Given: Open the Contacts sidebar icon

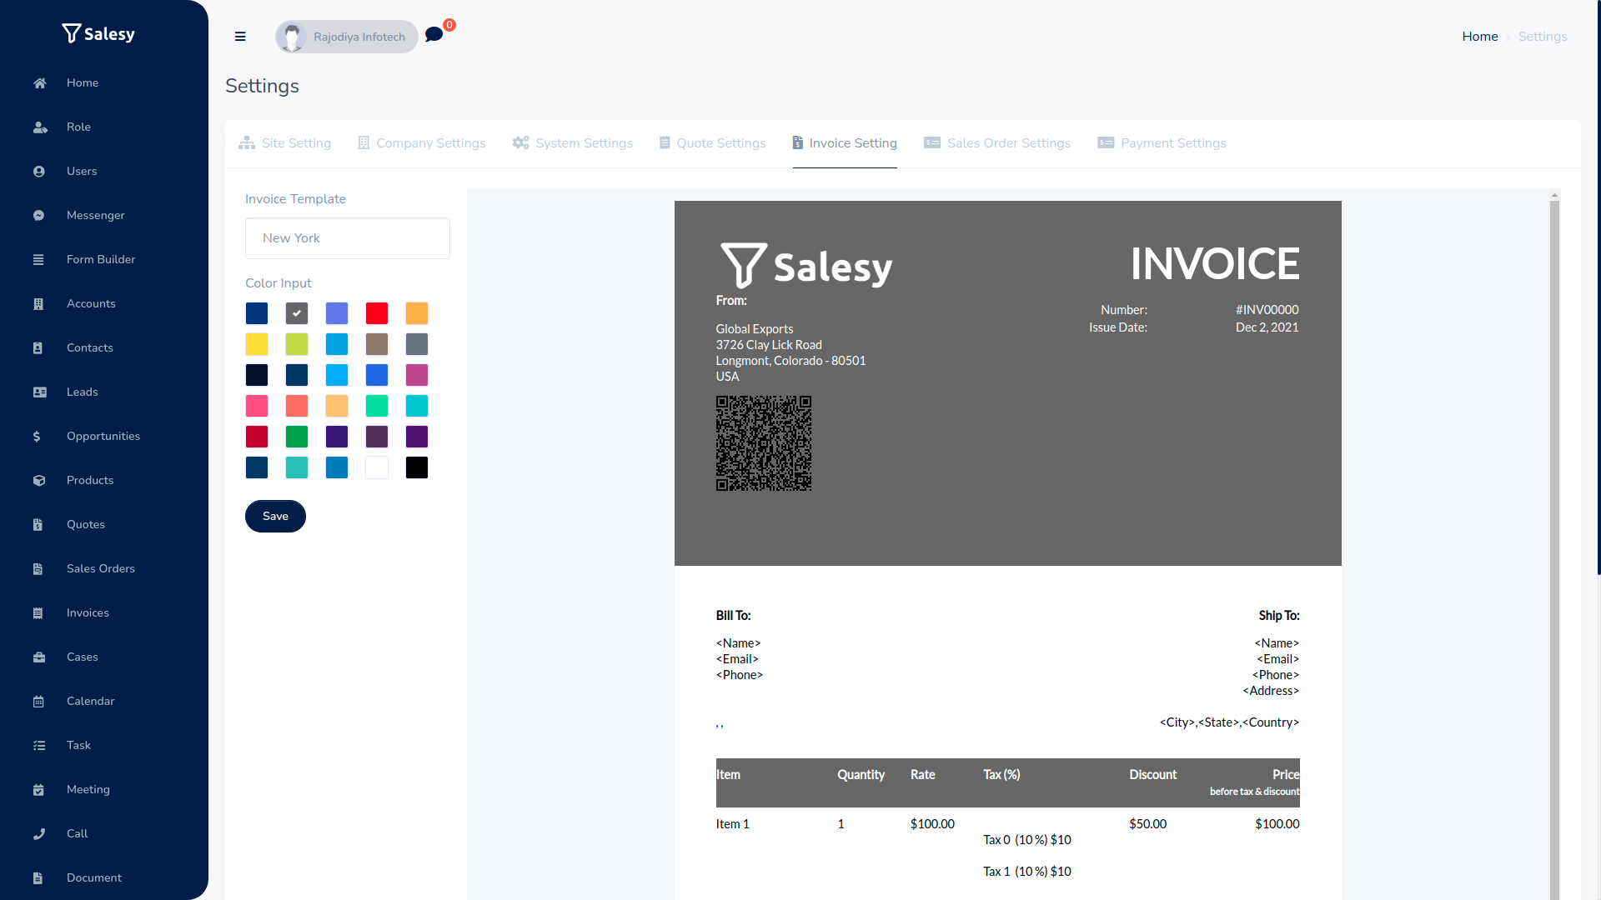Looking at the screenshot, I should point(39,347).
